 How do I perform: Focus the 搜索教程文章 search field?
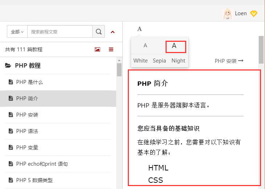pos(60,32)
